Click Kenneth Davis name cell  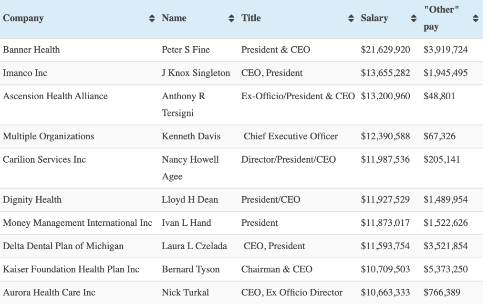191,136
